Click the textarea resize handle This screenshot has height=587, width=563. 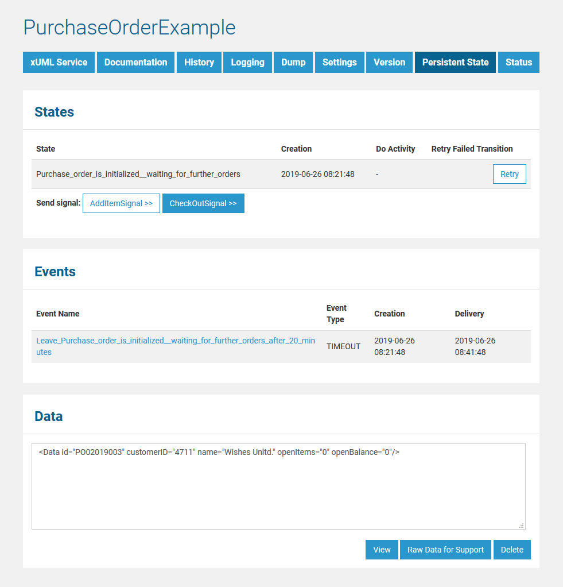pos(522,526)
